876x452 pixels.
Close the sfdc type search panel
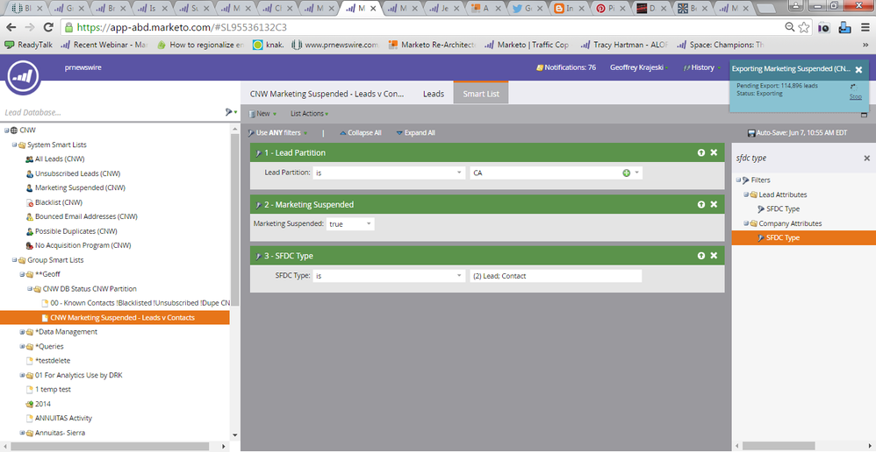tap(867, 159)
